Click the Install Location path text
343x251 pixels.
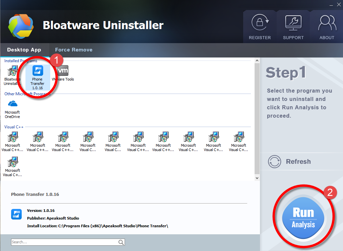click(x=97, y=226)
